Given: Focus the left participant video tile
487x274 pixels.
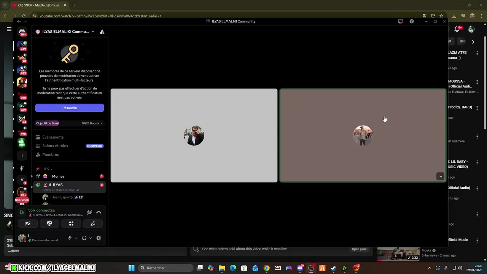Looking at the screenshot, I should tap(194, 135).
